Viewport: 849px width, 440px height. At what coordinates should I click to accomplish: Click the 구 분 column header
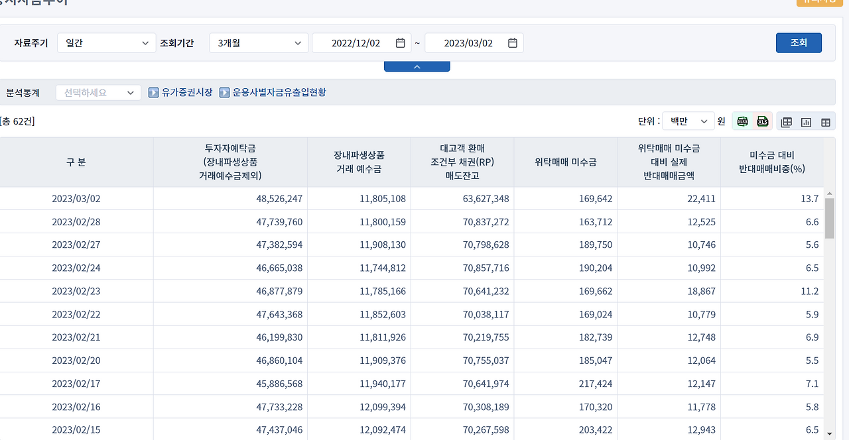76,162
